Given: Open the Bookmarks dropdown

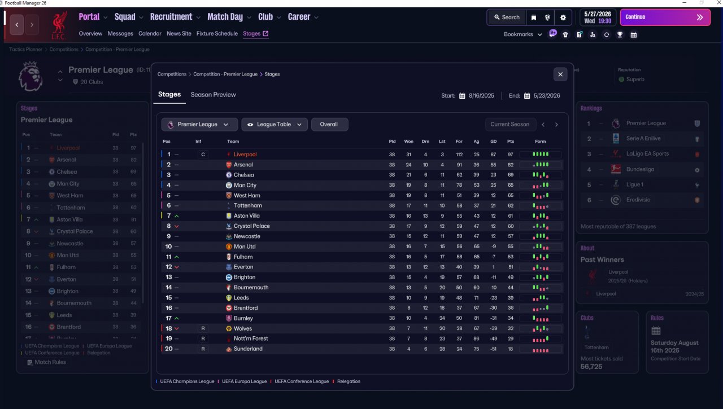Looking at the screenshot, I should coord(523,34).
